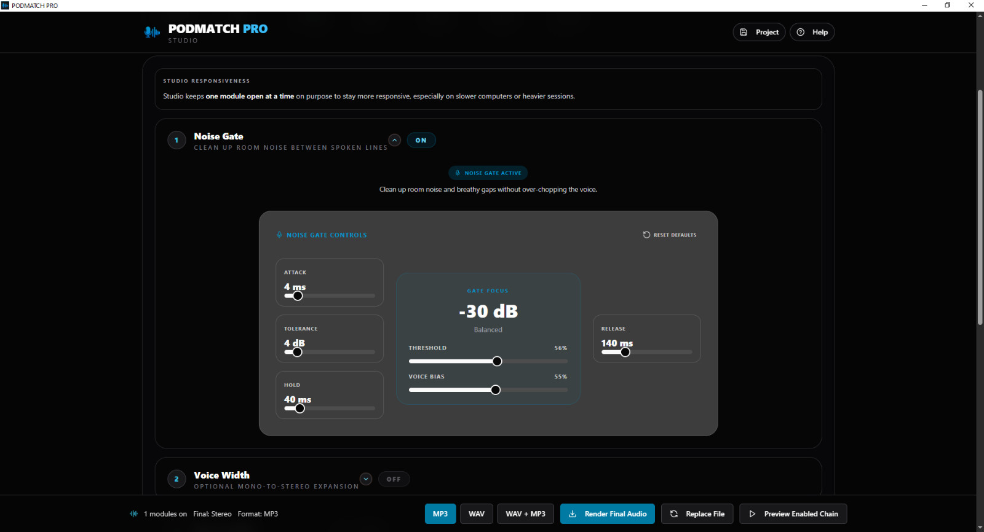Click the PodMatch Pro waveform logo icon
Image resolution: width=984 pixels, height=532 pixels.
[x=152, y=32]
